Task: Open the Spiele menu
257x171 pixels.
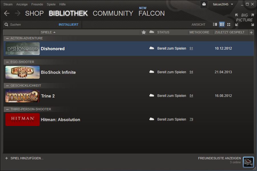Action: tap(51, 5)
